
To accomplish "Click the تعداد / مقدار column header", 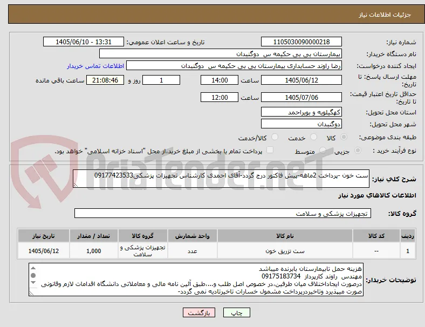I will click(x=93, y=236).
